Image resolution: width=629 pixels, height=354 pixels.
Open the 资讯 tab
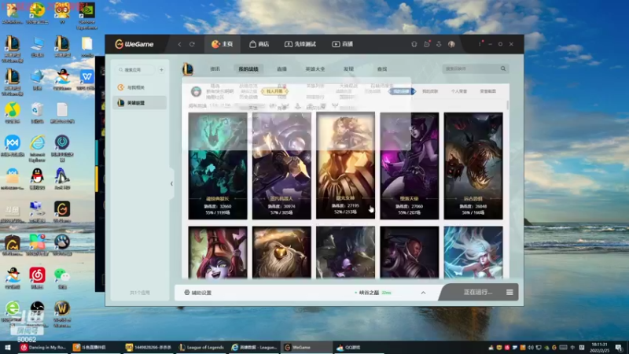tap(215, 69)
